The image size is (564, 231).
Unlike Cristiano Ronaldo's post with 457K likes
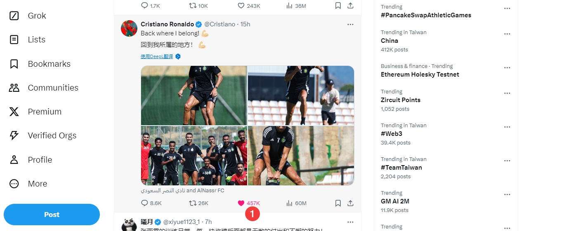[x=241, y=203]
